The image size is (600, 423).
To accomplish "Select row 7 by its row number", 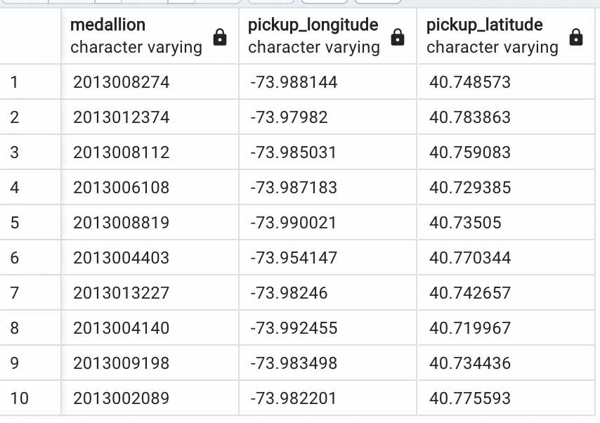I will tap(15, 293).
